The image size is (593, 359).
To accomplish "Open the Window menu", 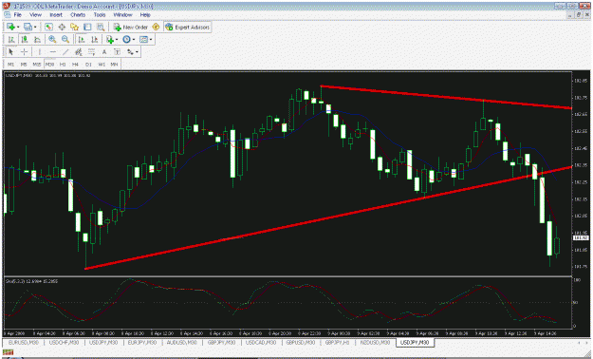I will tap(123, 15).
